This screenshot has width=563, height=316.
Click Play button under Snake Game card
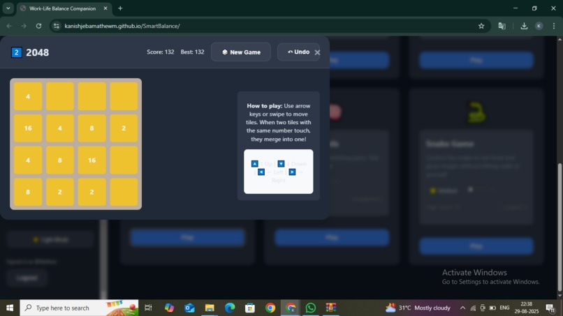[x=476, y=246]
